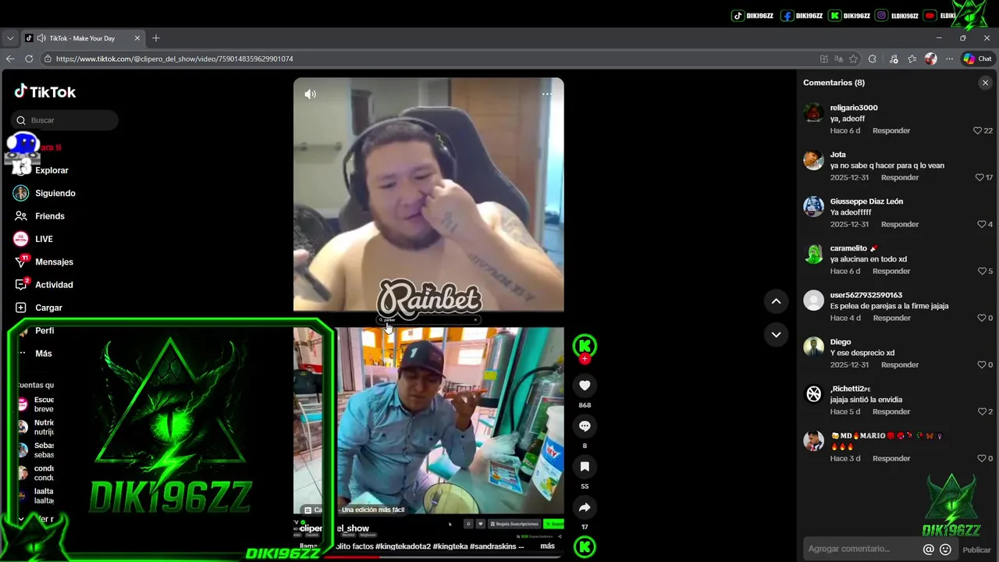Open the favorites list icon
Image resolution: width=999 pixels, height=562 pixels.
click(912, 59)
